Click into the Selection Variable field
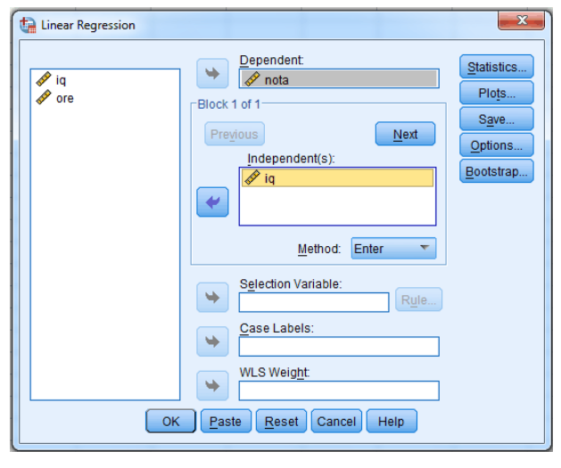Image resolution: width=561 pixels, height=468 pixels. coord(314,302)
